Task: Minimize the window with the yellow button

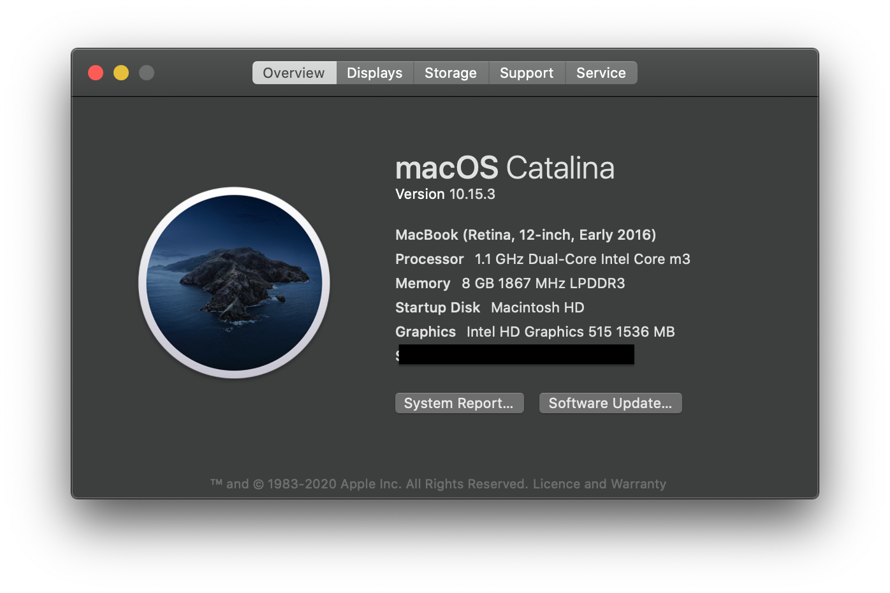Action: 121,73
